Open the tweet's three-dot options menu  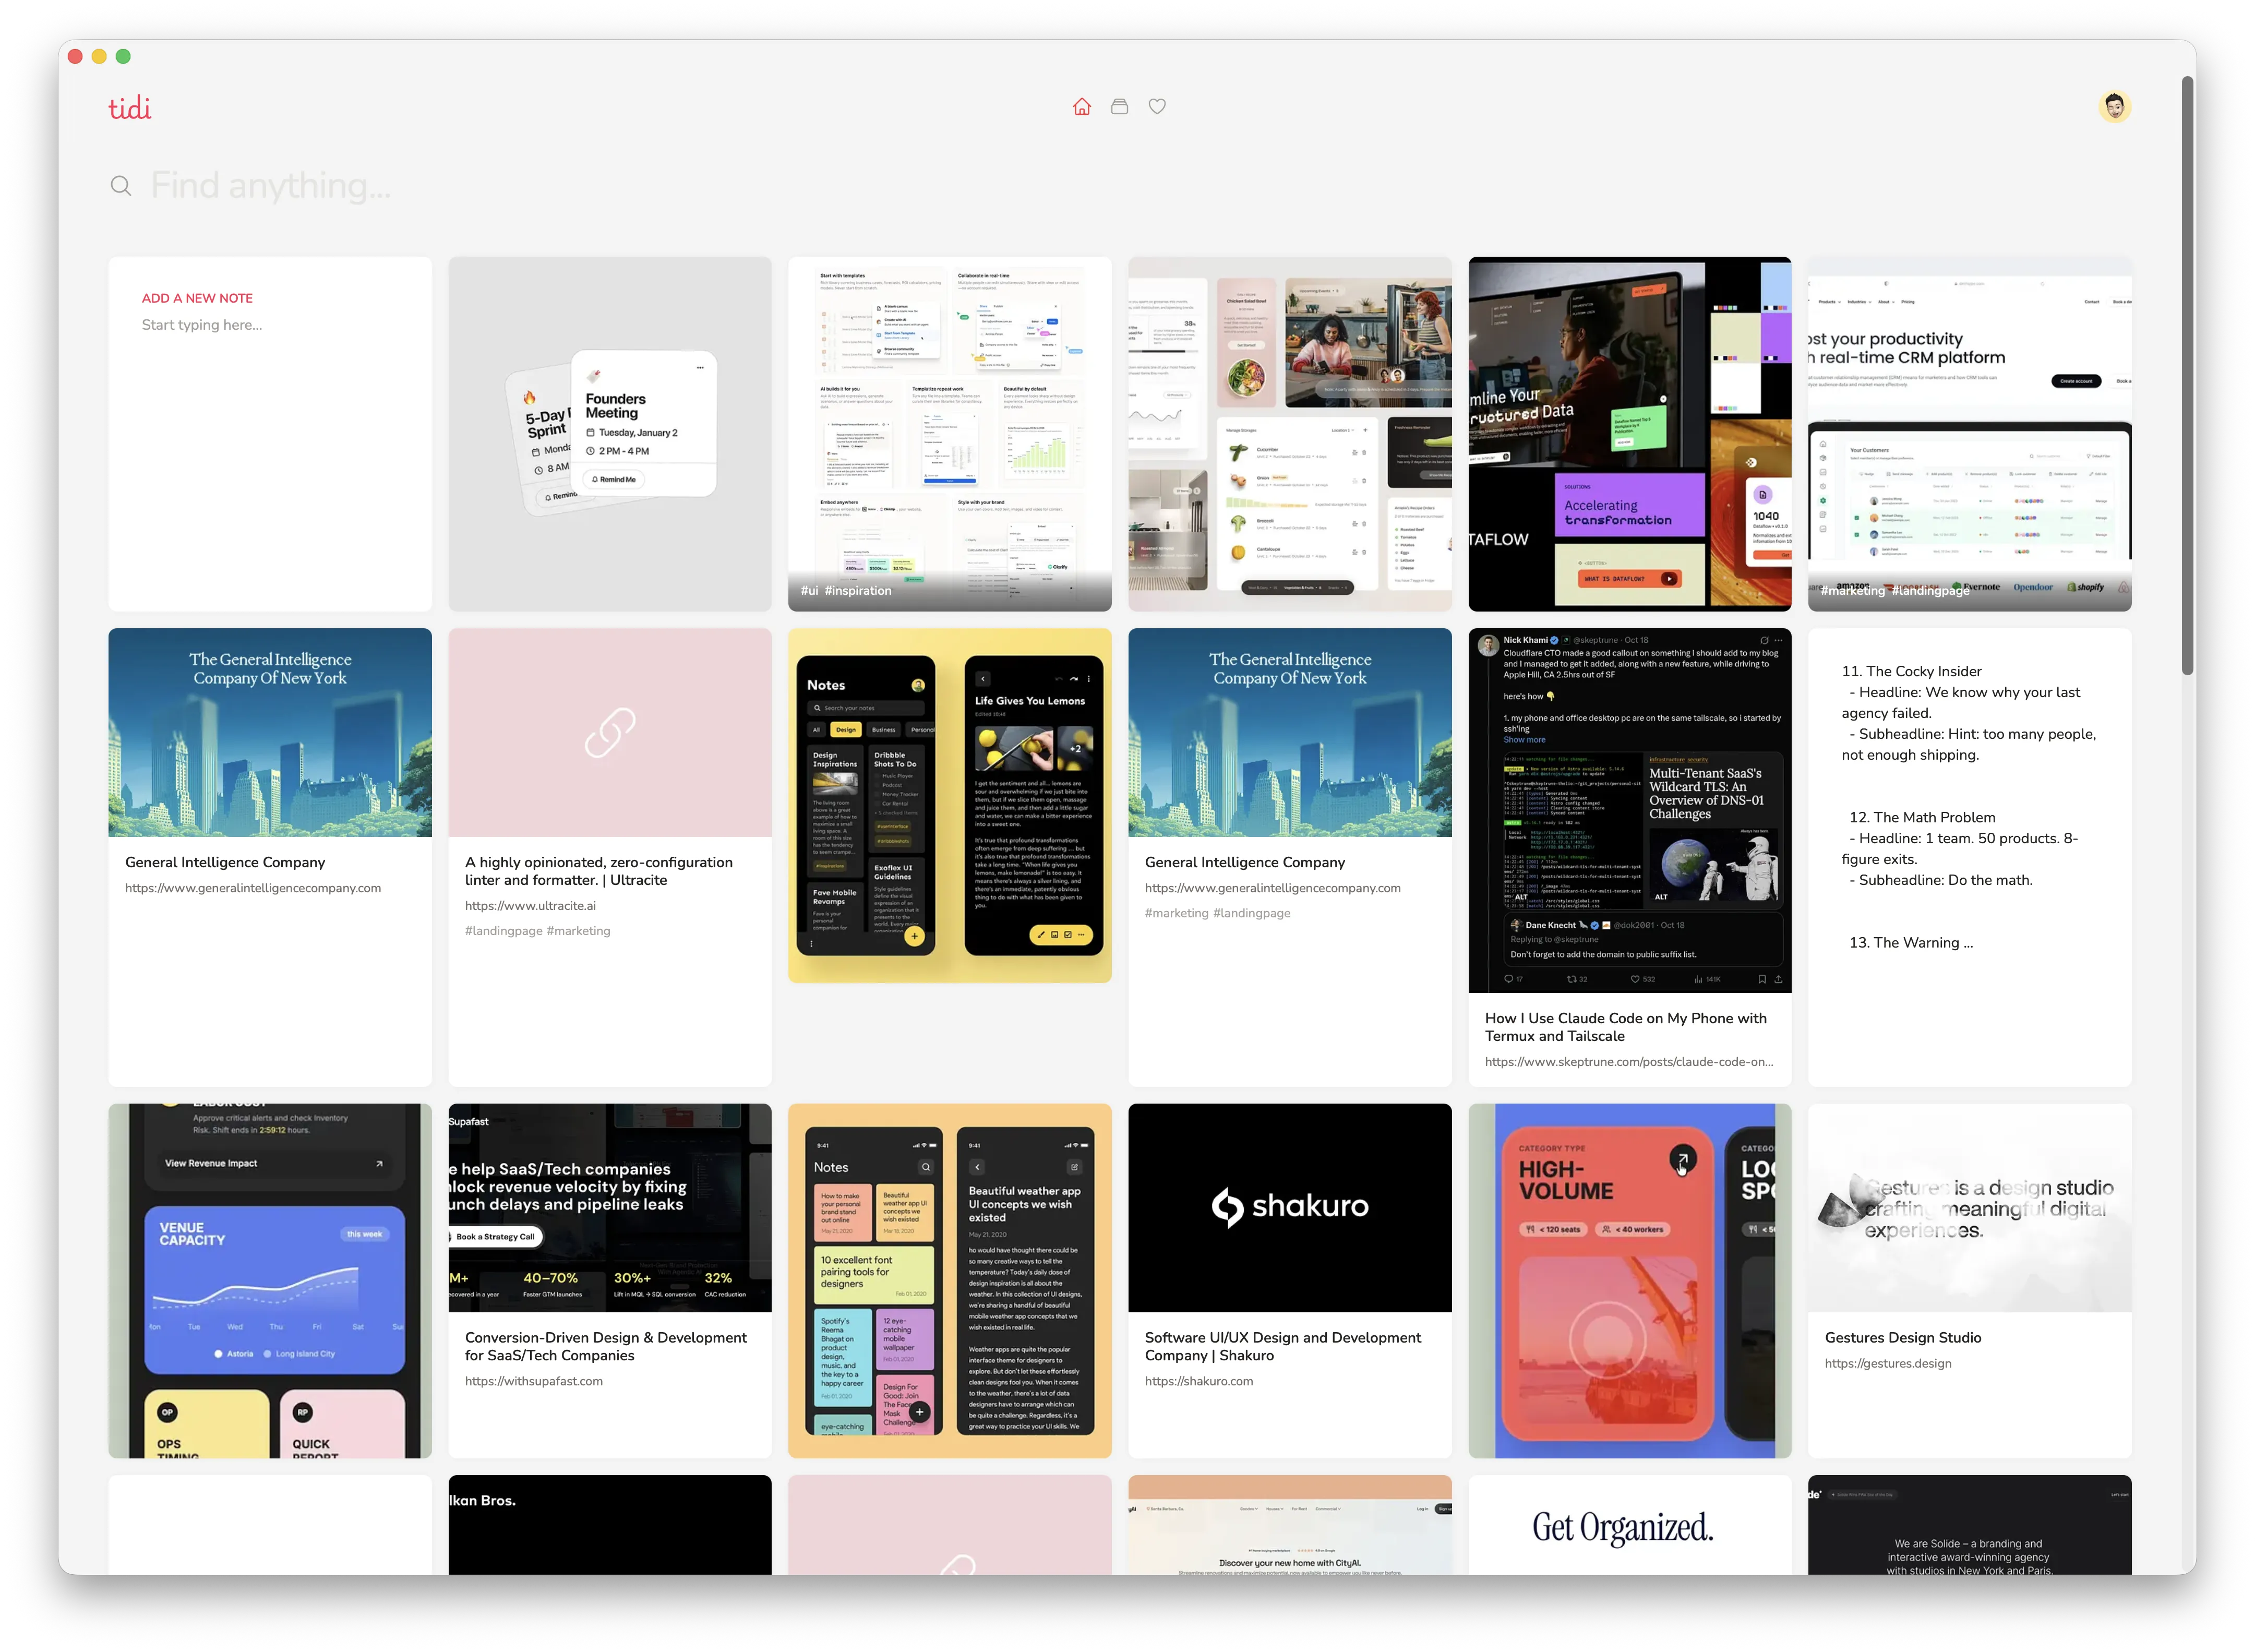tap(1779, 641)
